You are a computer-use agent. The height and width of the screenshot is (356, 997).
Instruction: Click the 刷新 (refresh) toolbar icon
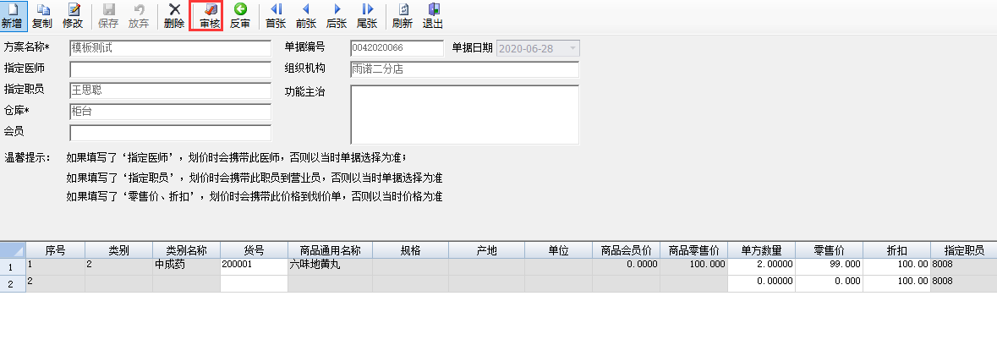point(403,16)
